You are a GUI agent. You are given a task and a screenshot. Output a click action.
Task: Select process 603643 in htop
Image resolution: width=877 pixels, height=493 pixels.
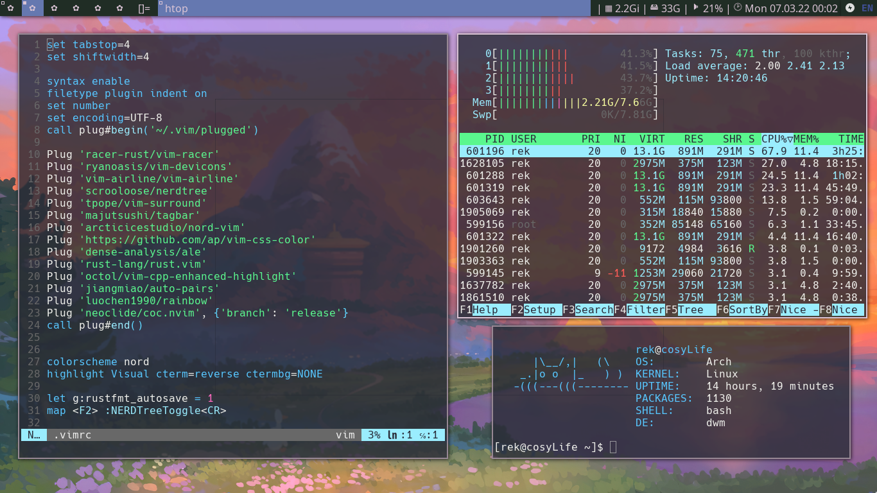(x=662, y=200)
